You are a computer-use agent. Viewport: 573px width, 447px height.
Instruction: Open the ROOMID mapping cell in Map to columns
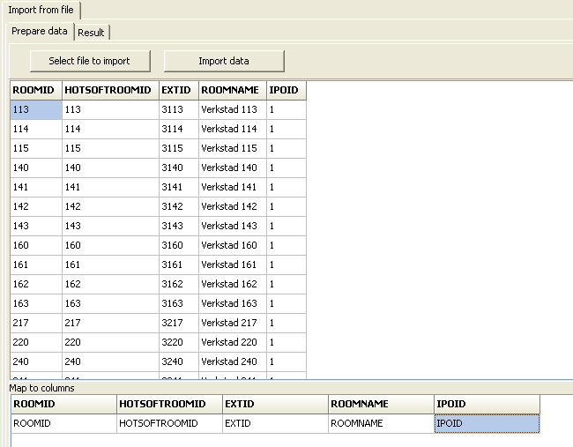[x=63, y=424]
